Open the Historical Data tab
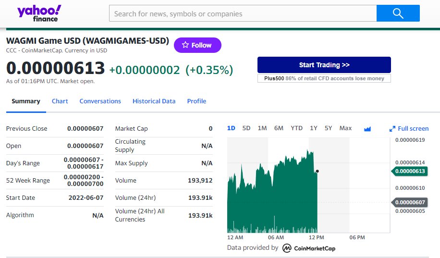Screen dimensions: 440x258 (154, 101)
